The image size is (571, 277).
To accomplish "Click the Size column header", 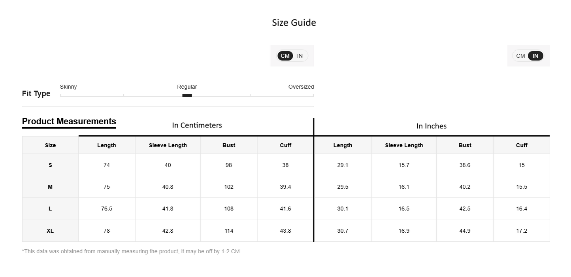I will (x=50, y=145).
